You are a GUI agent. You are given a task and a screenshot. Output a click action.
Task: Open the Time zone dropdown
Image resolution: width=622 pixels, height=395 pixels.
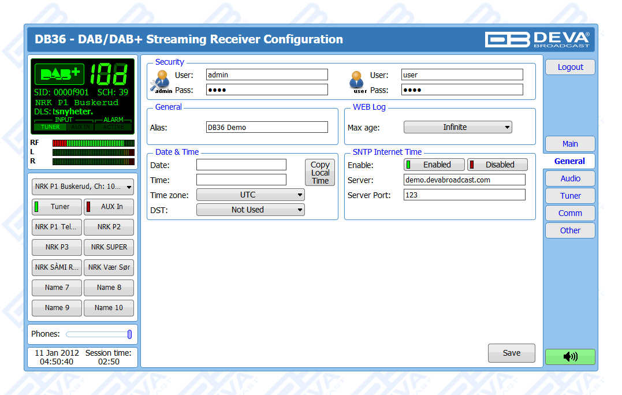pos(250,195)
